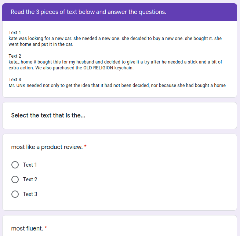Screen dimensions: 240x236
Task: Select the Text 1 radio button circle
Action: pyautogui.click(x=15, y=165)
